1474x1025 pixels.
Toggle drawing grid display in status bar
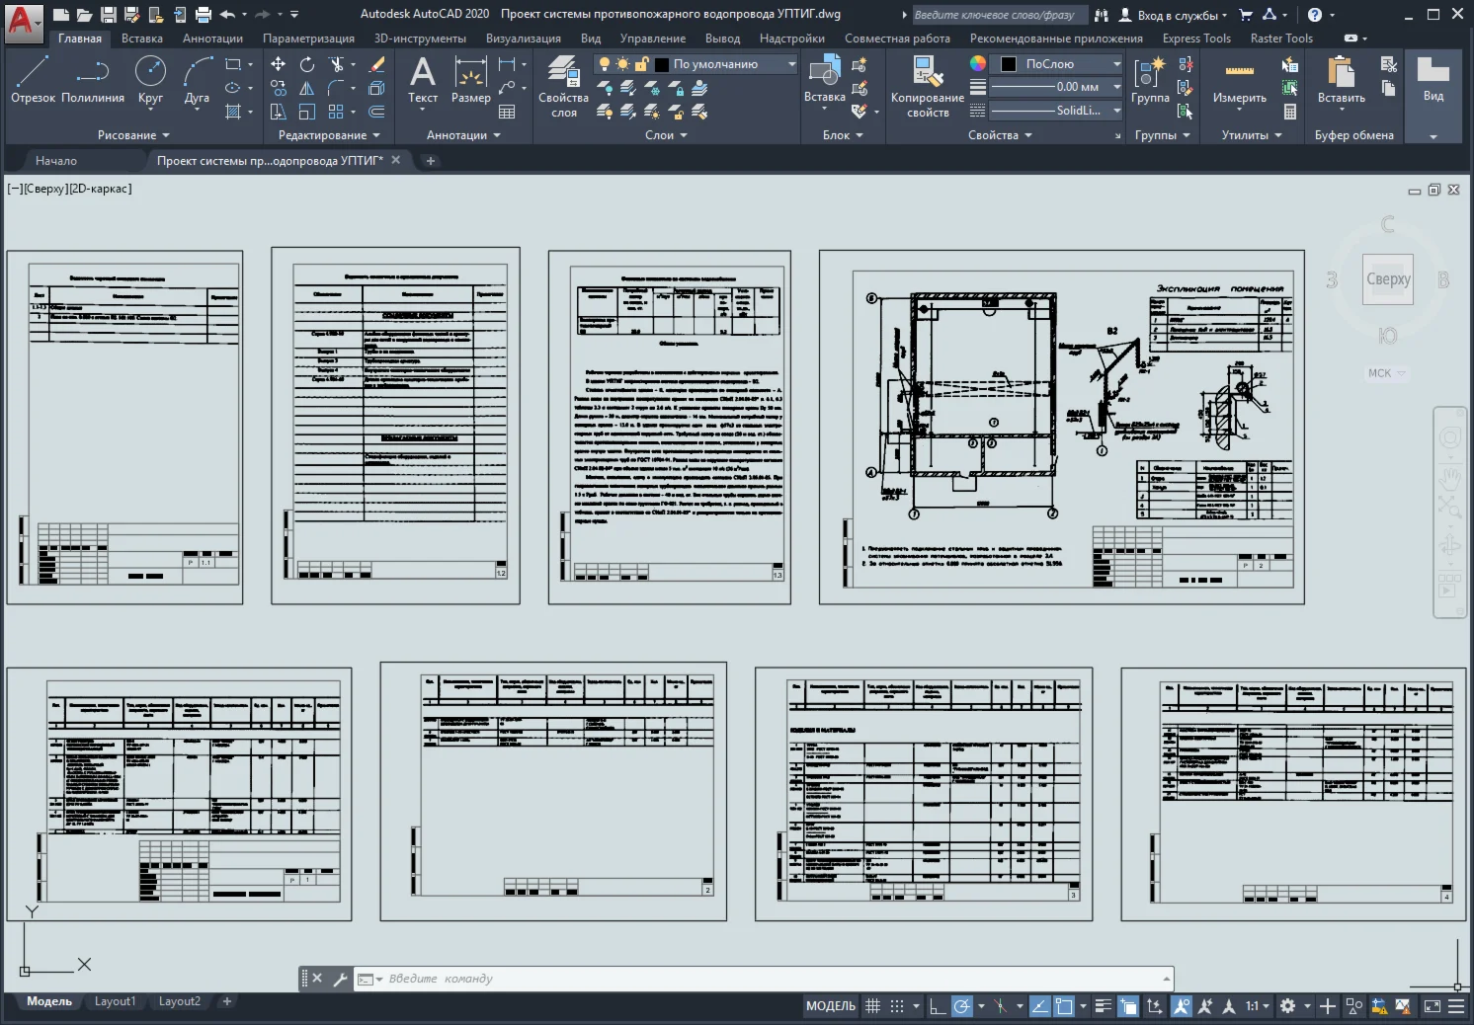873,1006
